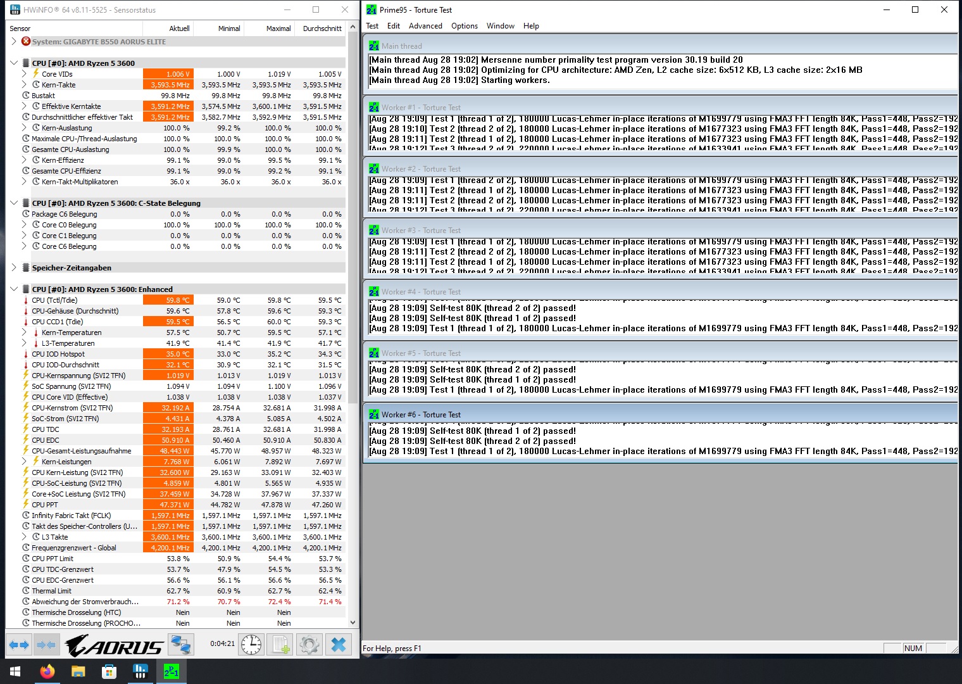Close sensors with the blue X icon
The height and width of the screenshot is (684, 962).
coord(339,645)
